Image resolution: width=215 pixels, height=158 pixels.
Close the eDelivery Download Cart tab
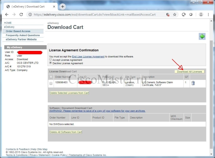[x=54, y=6]
